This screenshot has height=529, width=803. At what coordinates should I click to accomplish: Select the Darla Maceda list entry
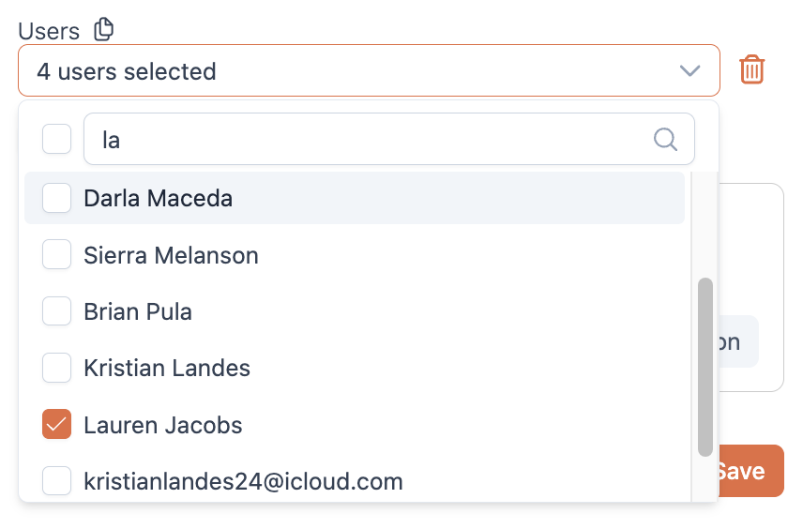(x=355, y=198)
